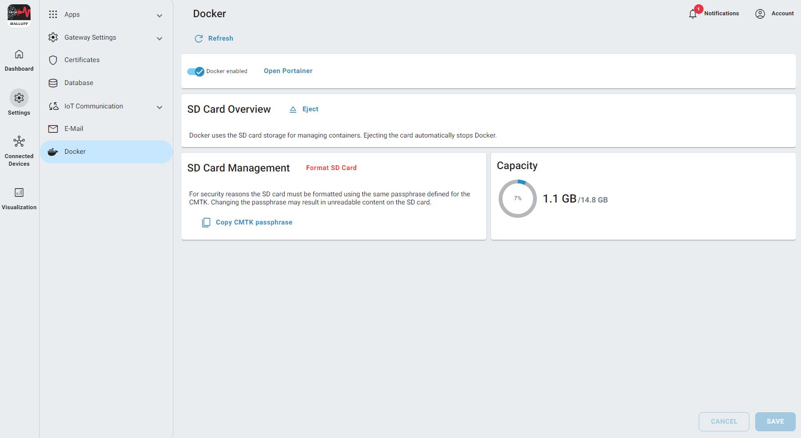
Task: Open the Dashboard home icon
Action: (19, 54)
